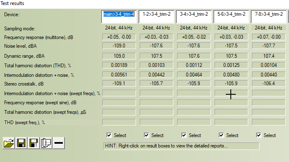Open results file with folder icon

9,143
